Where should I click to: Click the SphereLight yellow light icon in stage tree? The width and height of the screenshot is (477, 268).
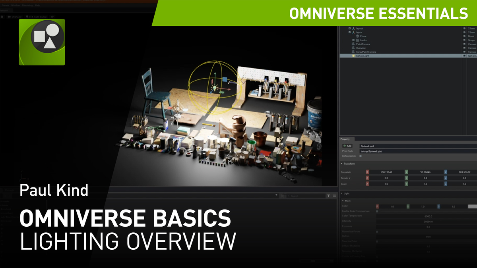[353, 56]
